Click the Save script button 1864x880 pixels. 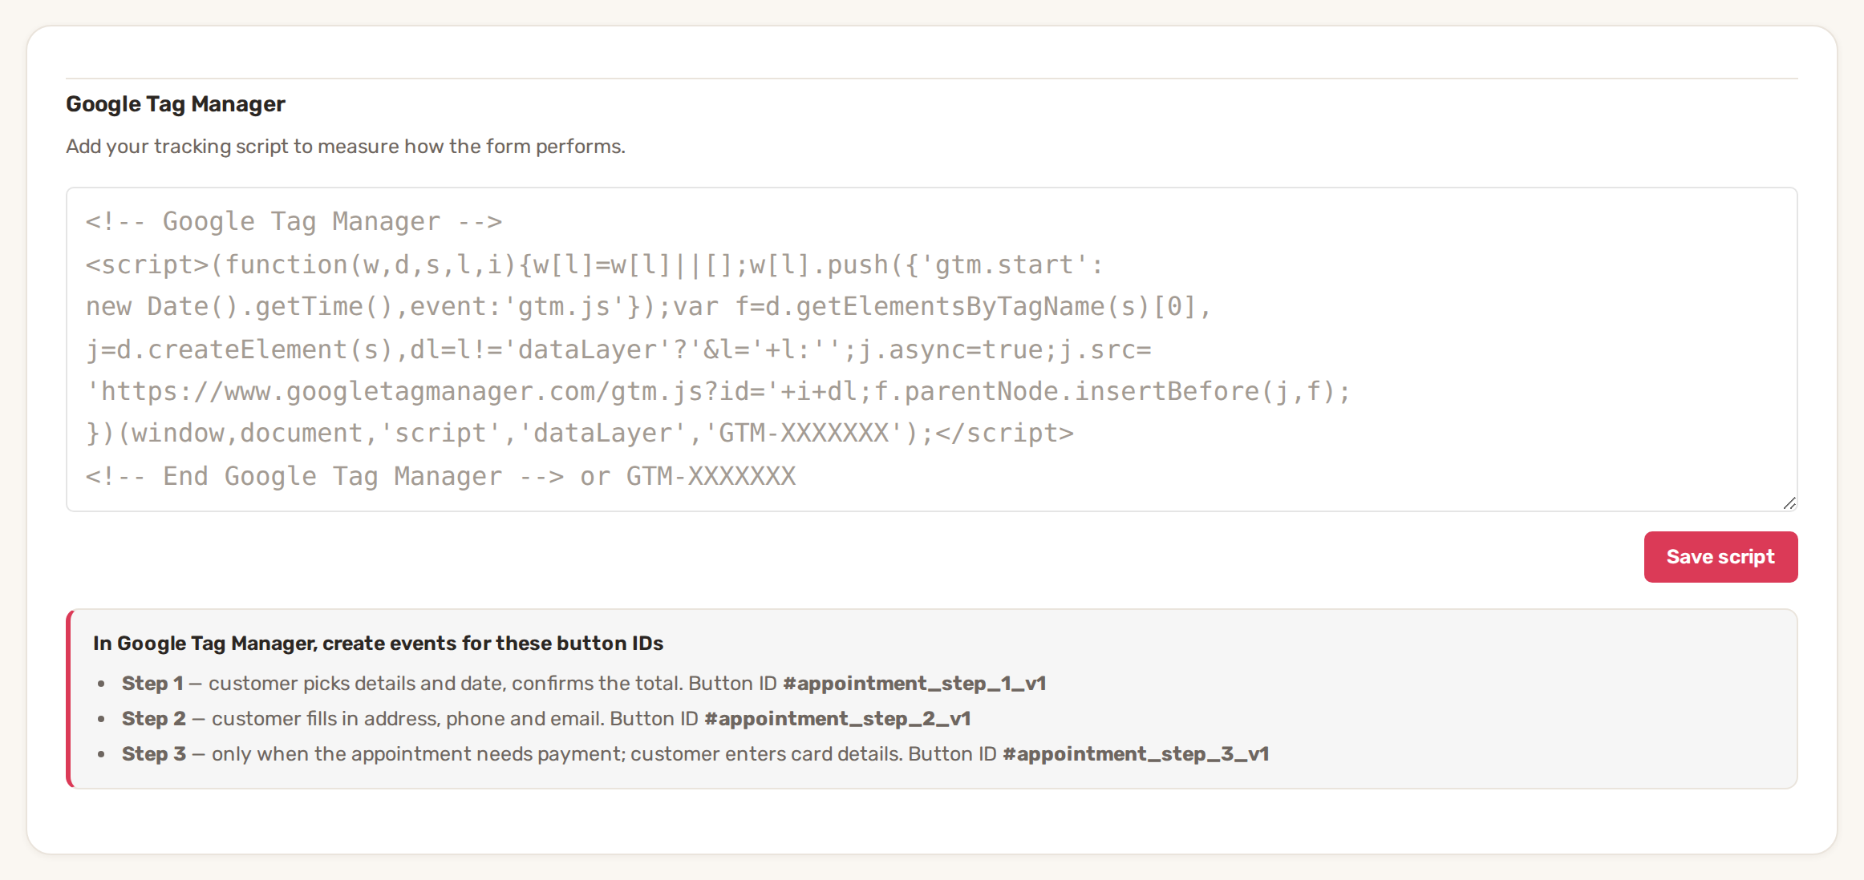point(1720,557)
